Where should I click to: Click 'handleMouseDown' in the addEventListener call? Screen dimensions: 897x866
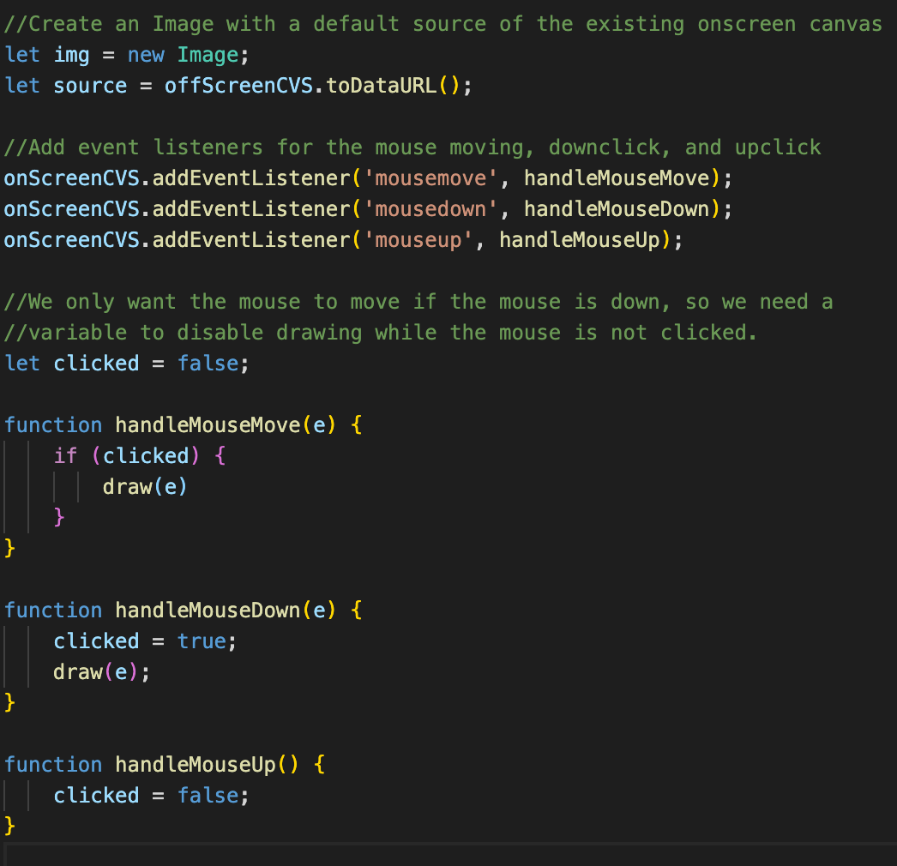pos(617,209)
